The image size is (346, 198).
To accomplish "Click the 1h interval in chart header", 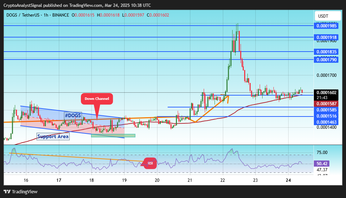I will (46, 15).
